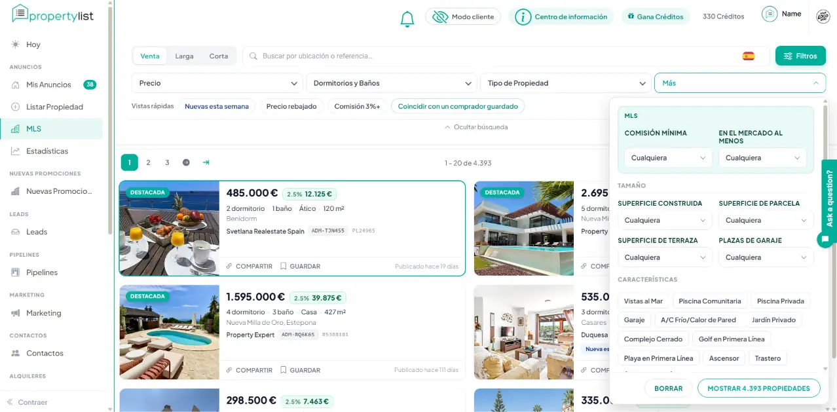Click the Spain flag language icon
This screenshot has height=412, width=837.
(x=748, y=56)
